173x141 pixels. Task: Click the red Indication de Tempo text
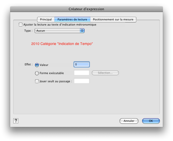62,44
